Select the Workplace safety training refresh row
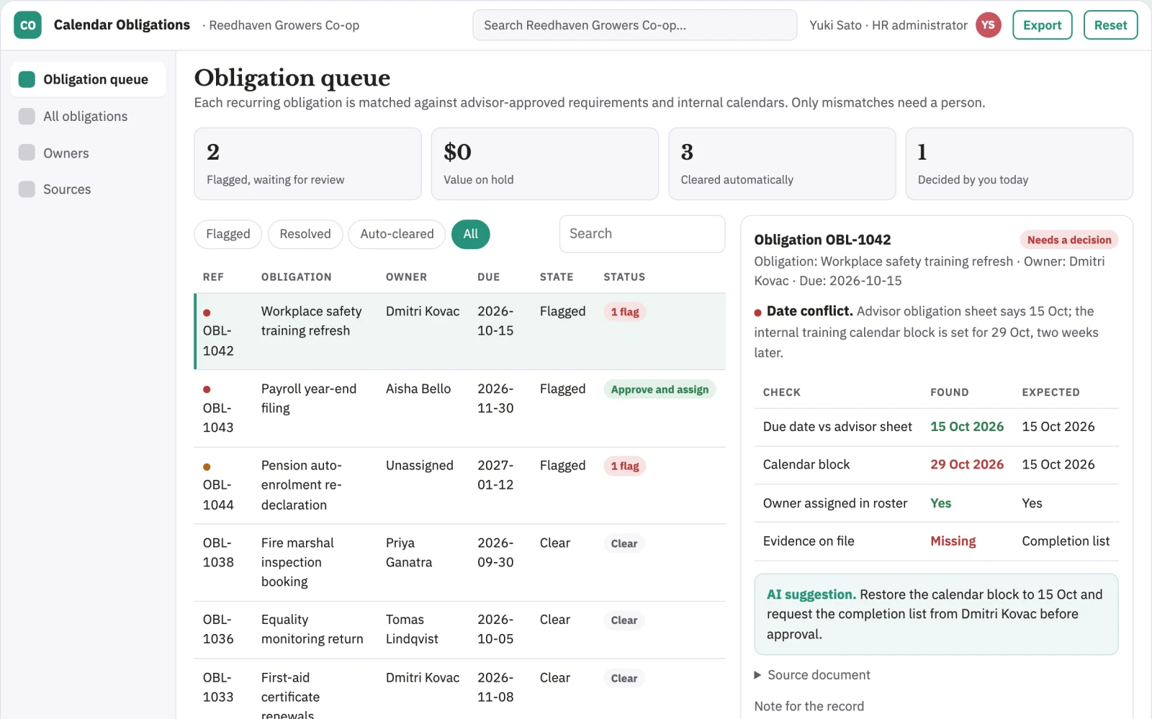This screenshot has width=1152, height=719. coord(460,331)
